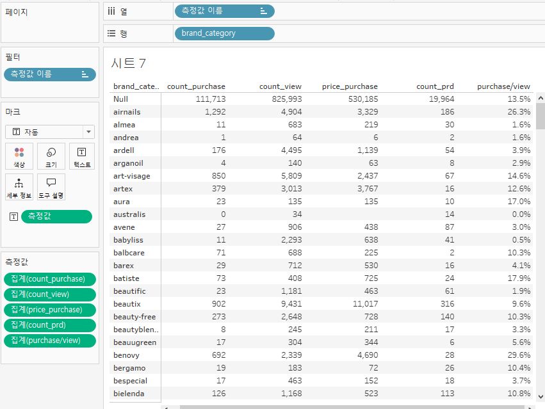This screenshot has width=545, height=409.
Task: Click the scroll down arrow of table scrollbar
Action: click(541, 396)
